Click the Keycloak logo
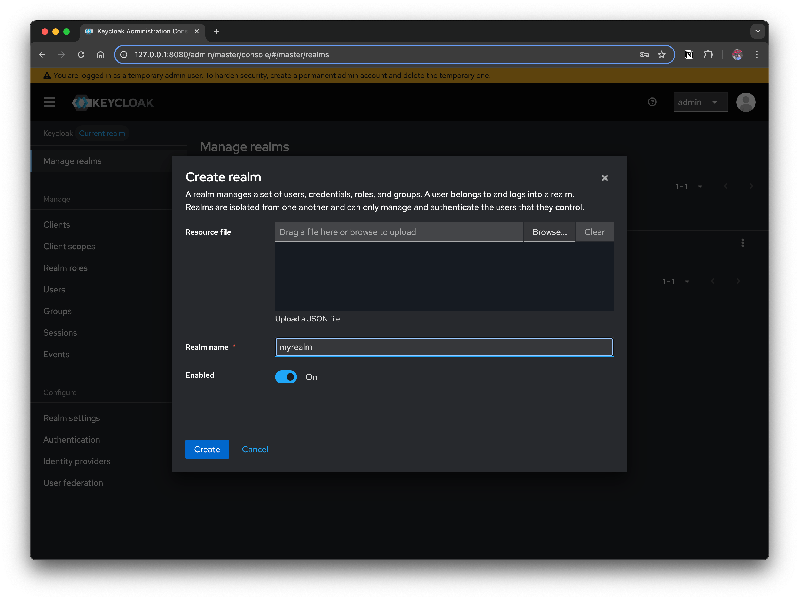799x600 pixels. pyautogui.click(x=113, y=102)
